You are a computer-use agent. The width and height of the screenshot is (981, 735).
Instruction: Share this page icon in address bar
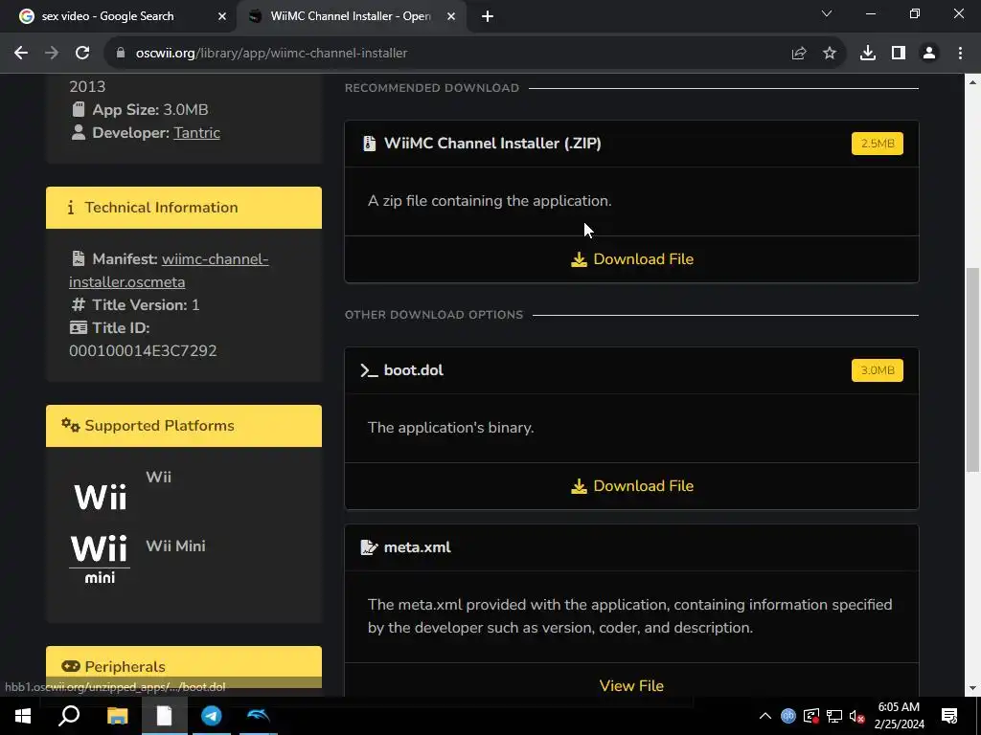pyautogui.click(x=798, y=54)
